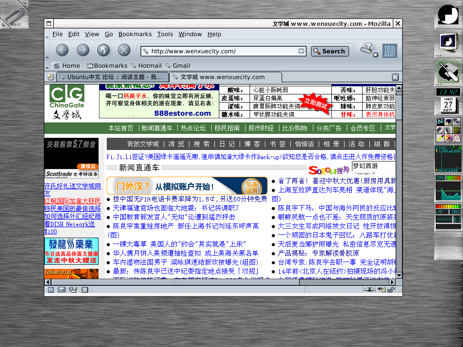
Task: Open the monitor terminal dock icon
Action: pos(448,42)
